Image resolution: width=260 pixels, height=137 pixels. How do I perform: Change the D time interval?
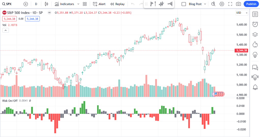(x=36, y=4)
